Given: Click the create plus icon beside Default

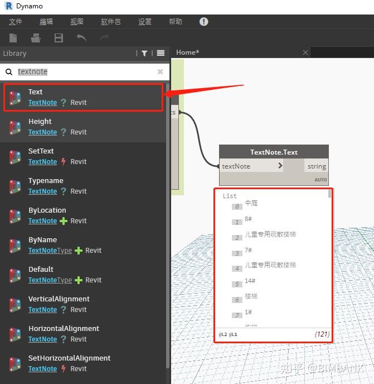Looking at the screenshot, I should [78, 280].
